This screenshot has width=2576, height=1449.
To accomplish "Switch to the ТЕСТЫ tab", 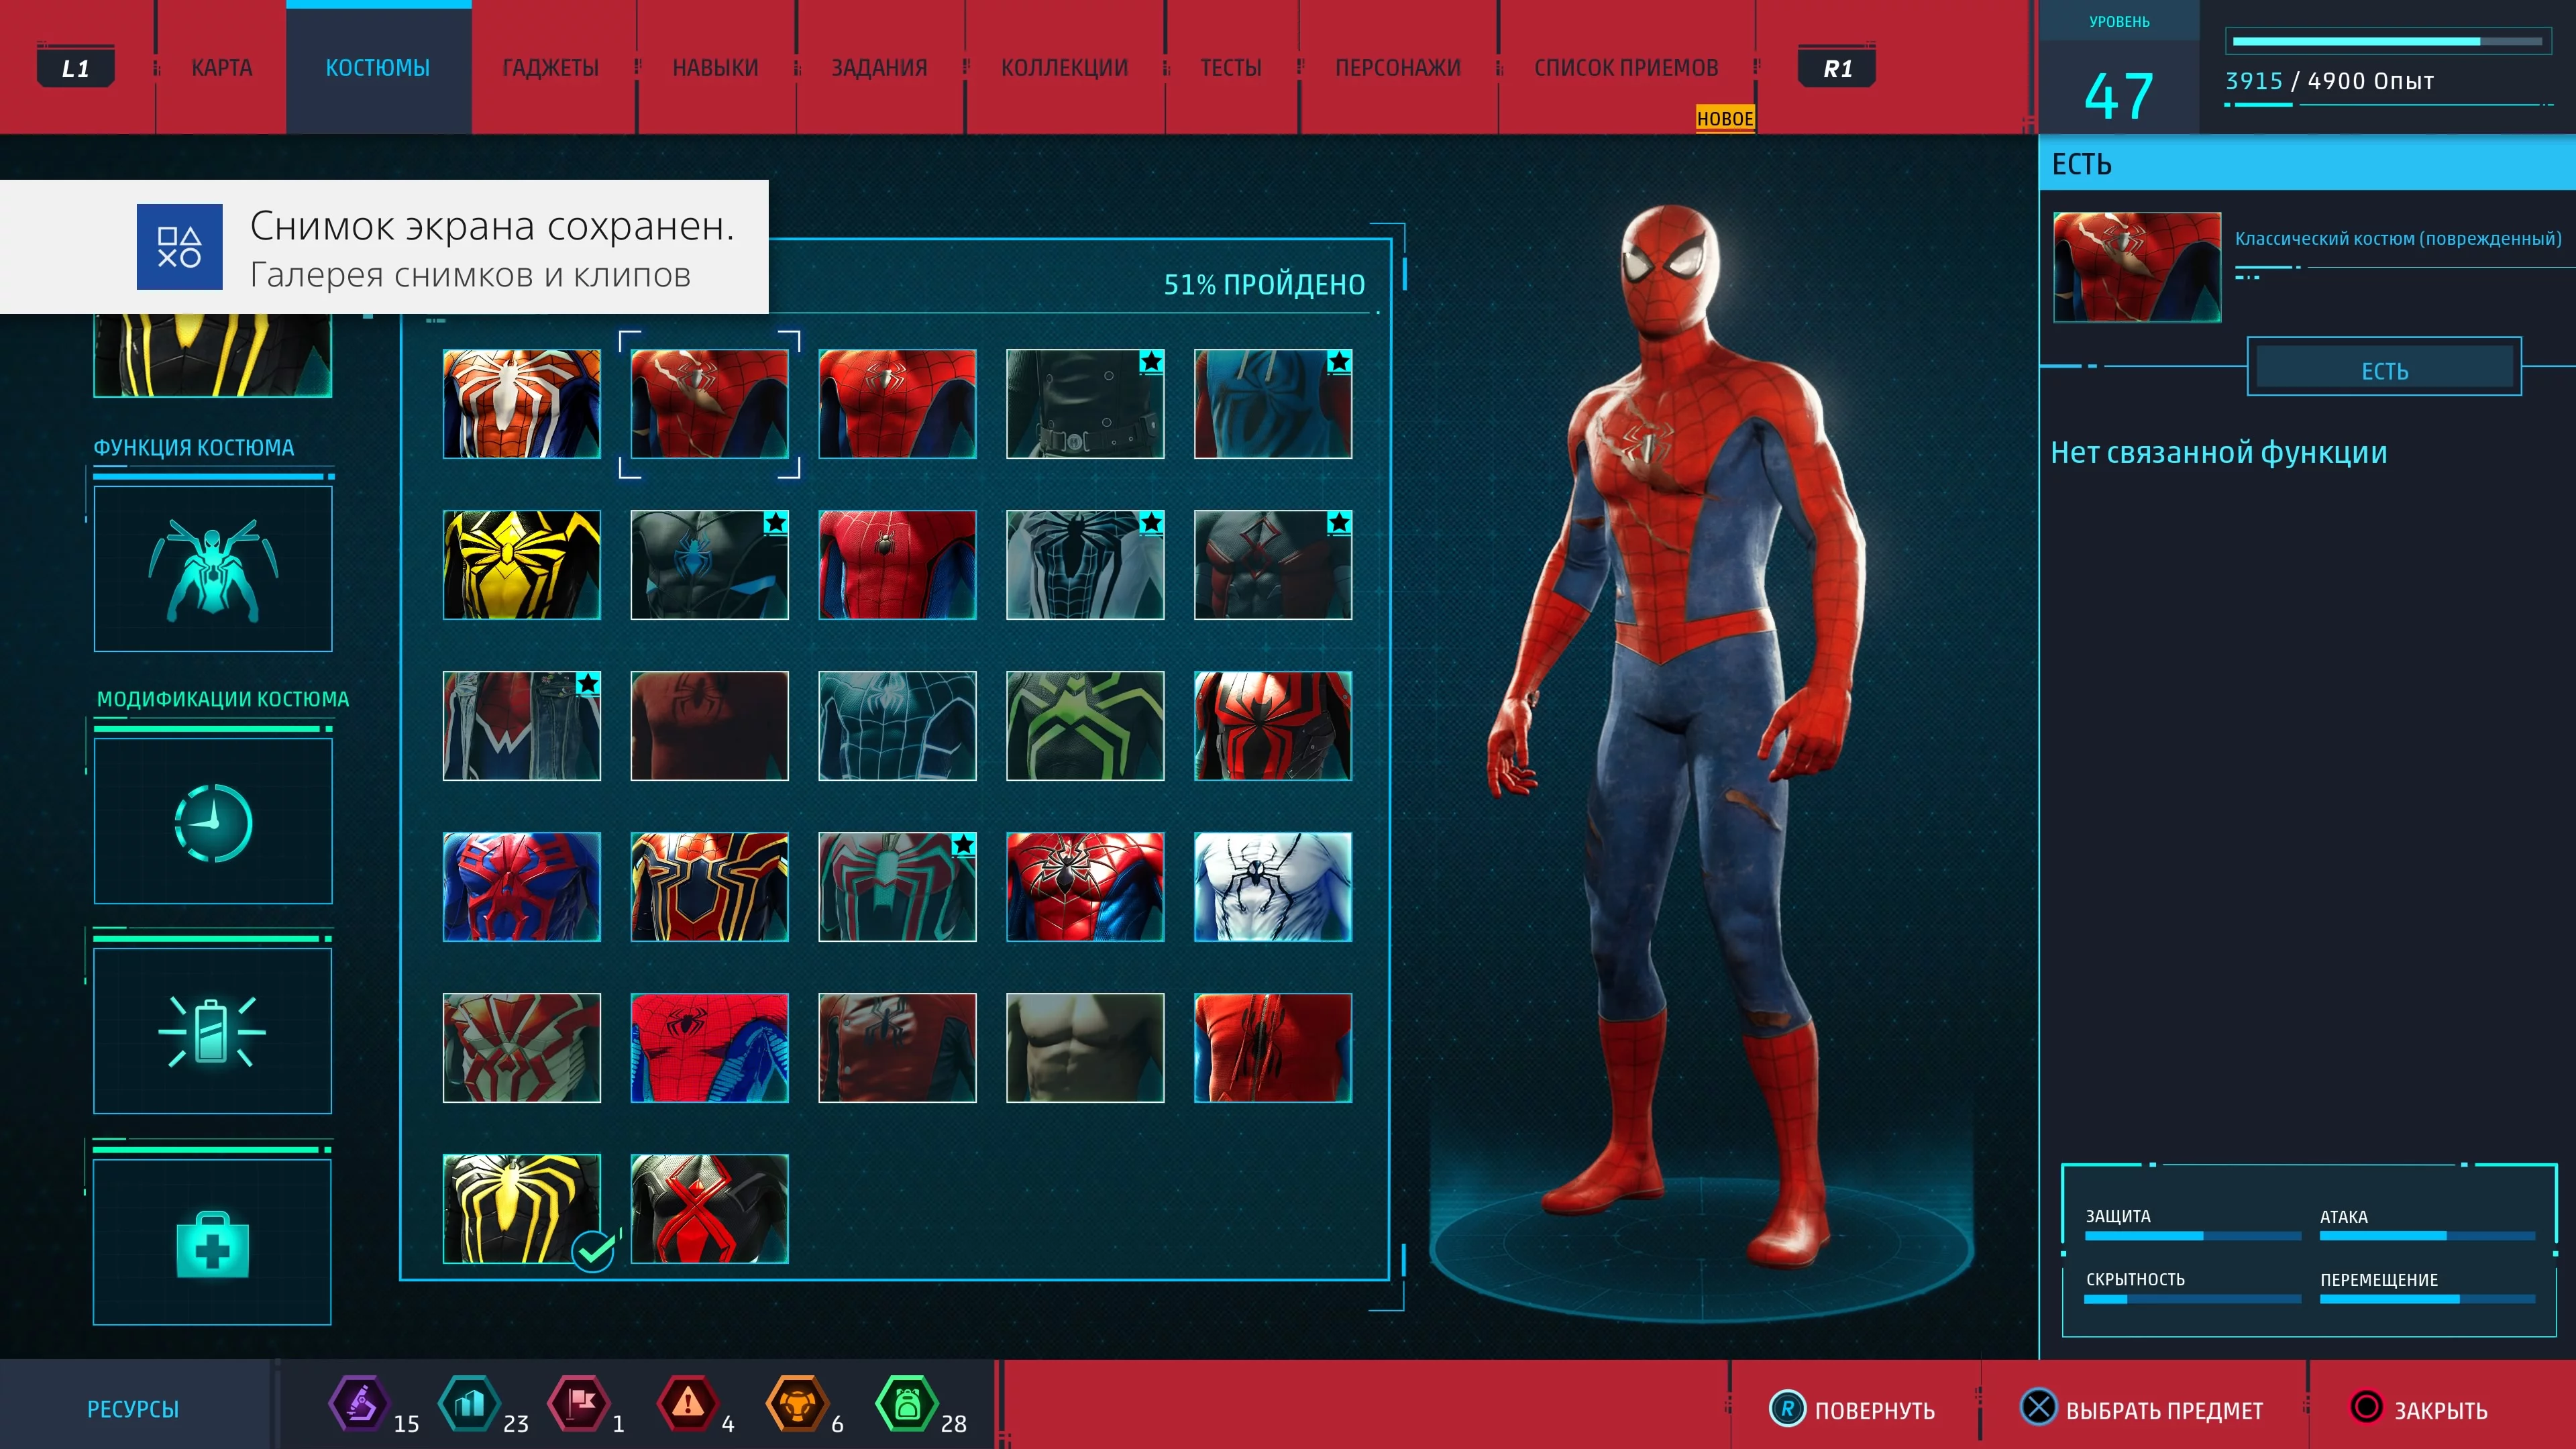I will pos(1231,68).
